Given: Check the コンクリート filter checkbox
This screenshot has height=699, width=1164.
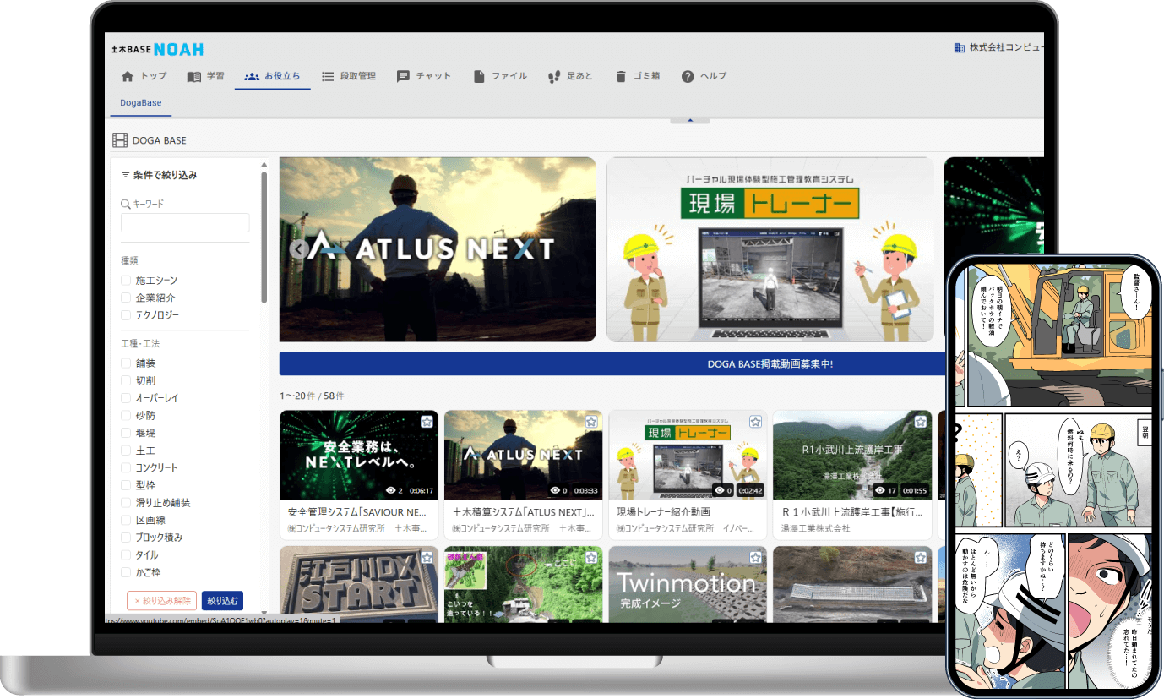Looking at the screenshot, I should [x=128, y=467].
